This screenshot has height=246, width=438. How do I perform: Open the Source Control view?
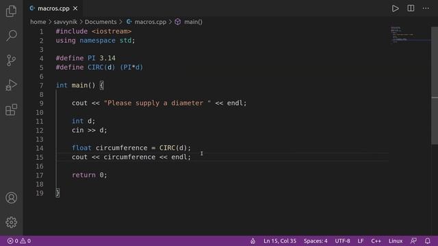(x=11, y=60)
